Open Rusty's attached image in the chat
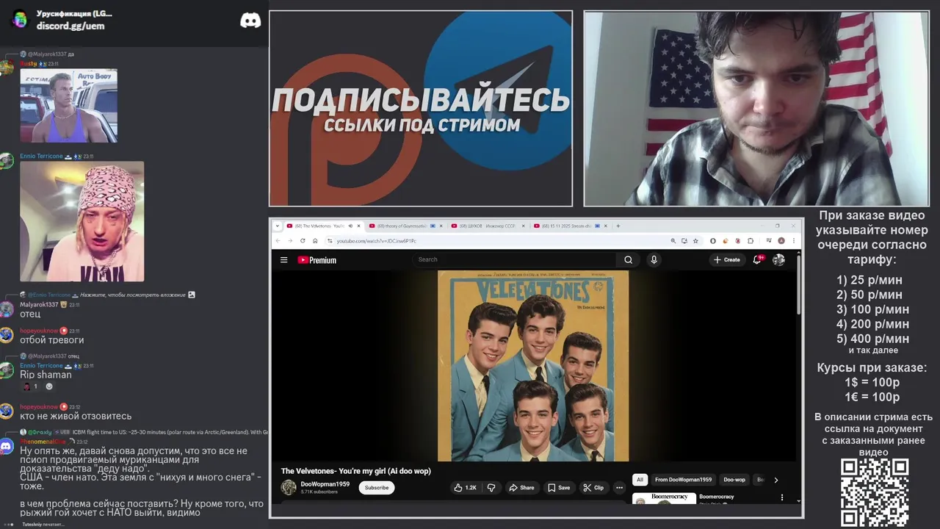This screenshot has height=529, width=940. coord(68,106)
